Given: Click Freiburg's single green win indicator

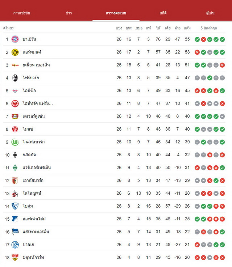Looking at the screenshot, I should tap(210, 78).
